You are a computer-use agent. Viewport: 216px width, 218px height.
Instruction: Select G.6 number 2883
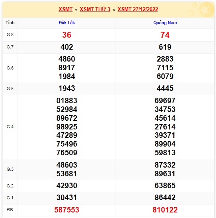click(x=165, y=59)
